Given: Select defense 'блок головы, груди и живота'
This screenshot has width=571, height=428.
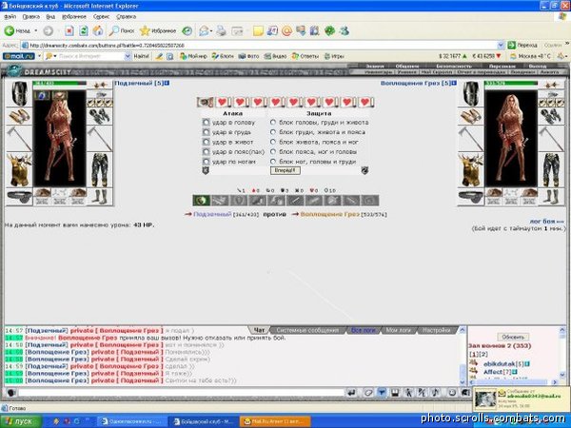Looking at the screenshot, I should (273, 123).
